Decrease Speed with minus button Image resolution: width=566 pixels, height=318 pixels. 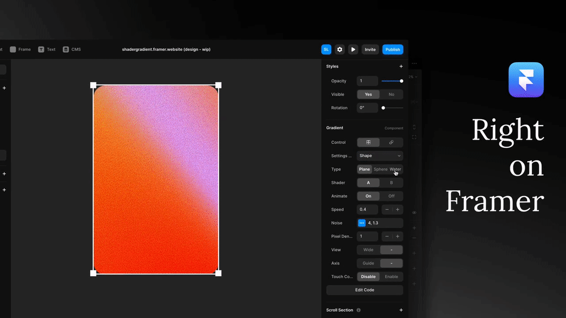387,210
